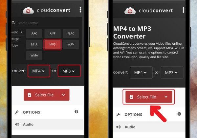The height and width of the screenshot is (138, 197).
Task: Open the MP4 source dropdown on left phone
Action: click(39, 71)
